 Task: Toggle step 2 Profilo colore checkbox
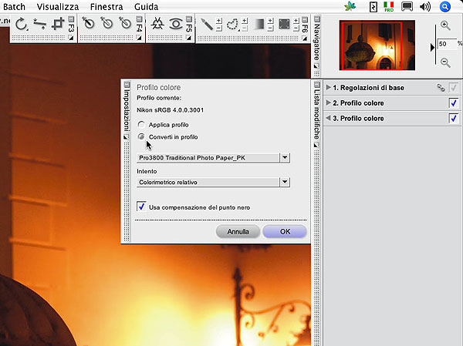coord(453,103)
